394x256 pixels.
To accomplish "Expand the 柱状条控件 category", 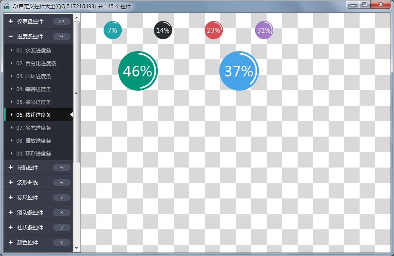I will tap(38, 228).
